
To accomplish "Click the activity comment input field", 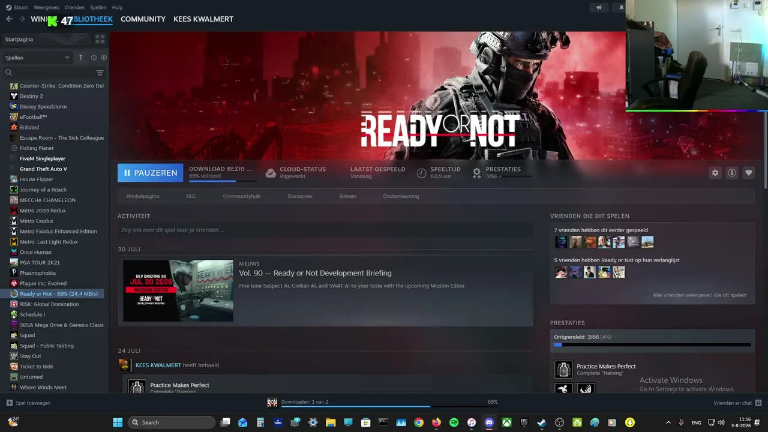I will click(325, 230).
